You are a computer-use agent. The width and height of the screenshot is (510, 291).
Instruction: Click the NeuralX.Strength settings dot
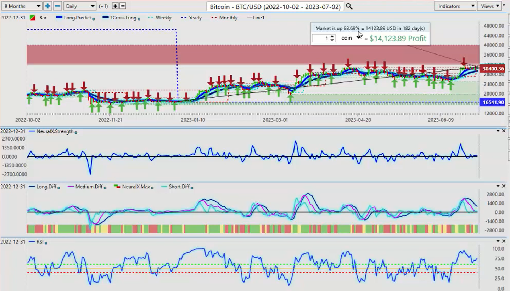tap(76, 132)
